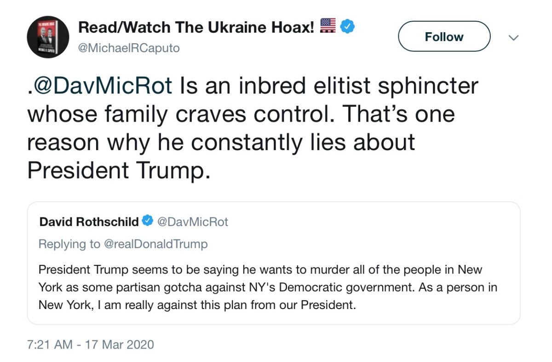Click the "Read/Watch The Ukraine Hoax!" display name

click(x=198, y=27)
